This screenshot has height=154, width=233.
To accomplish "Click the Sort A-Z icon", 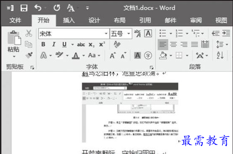I will coord(220,55).
